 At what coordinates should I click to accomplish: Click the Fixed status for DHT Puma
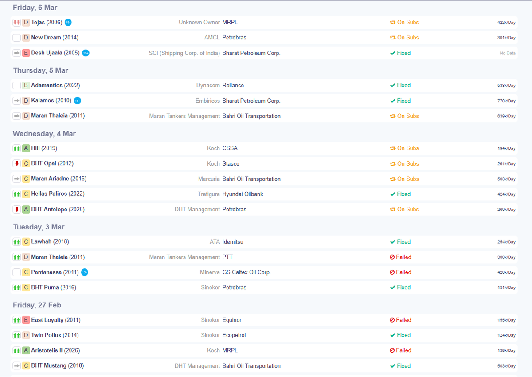(400, 288)
